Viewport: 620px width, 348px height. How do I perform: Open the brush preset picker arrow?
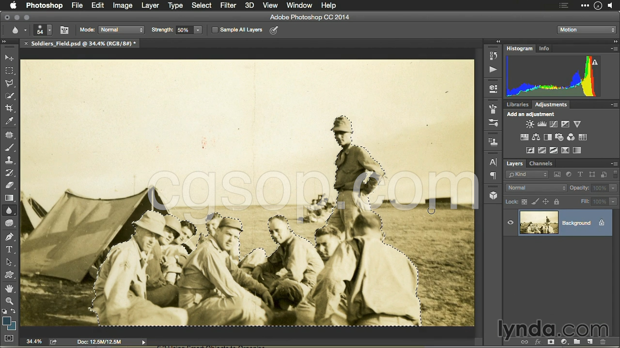point(49,30)
